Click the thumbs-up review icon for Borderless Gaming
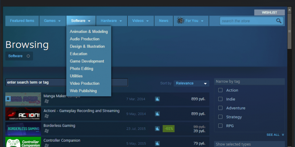 point(157,129)
